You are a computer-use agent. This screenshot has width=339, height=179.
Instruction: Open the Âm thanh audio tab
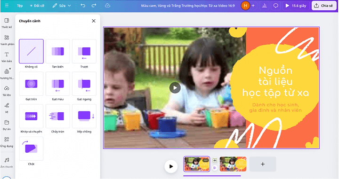pyautogui.click(x=7, y=163)
